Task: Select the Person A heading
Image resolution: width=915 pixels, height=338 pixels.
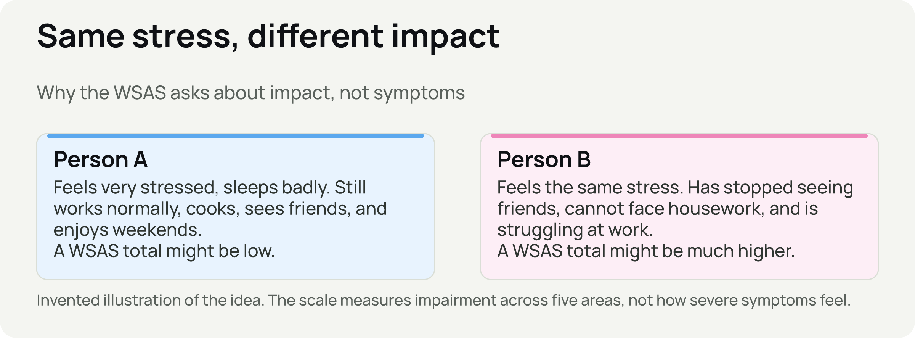Action: 101,159
